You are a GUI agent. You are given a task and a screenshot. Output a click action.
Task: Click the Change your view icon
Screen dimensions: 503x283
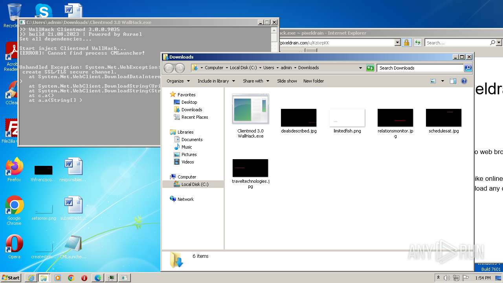click(x=433, y=81)
